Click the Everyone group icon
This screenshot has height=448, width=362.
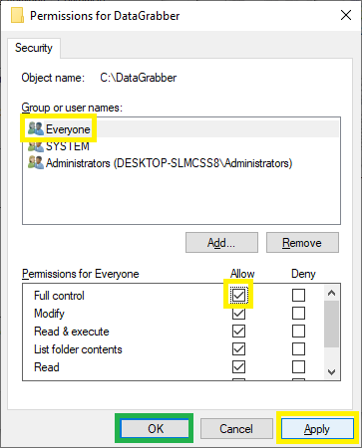(36, 128)
